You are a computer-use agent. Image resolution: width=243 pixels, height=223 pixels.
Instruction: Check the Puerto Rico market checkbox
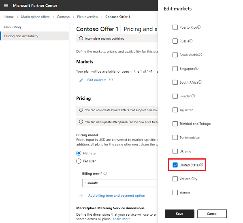point(175,27)
